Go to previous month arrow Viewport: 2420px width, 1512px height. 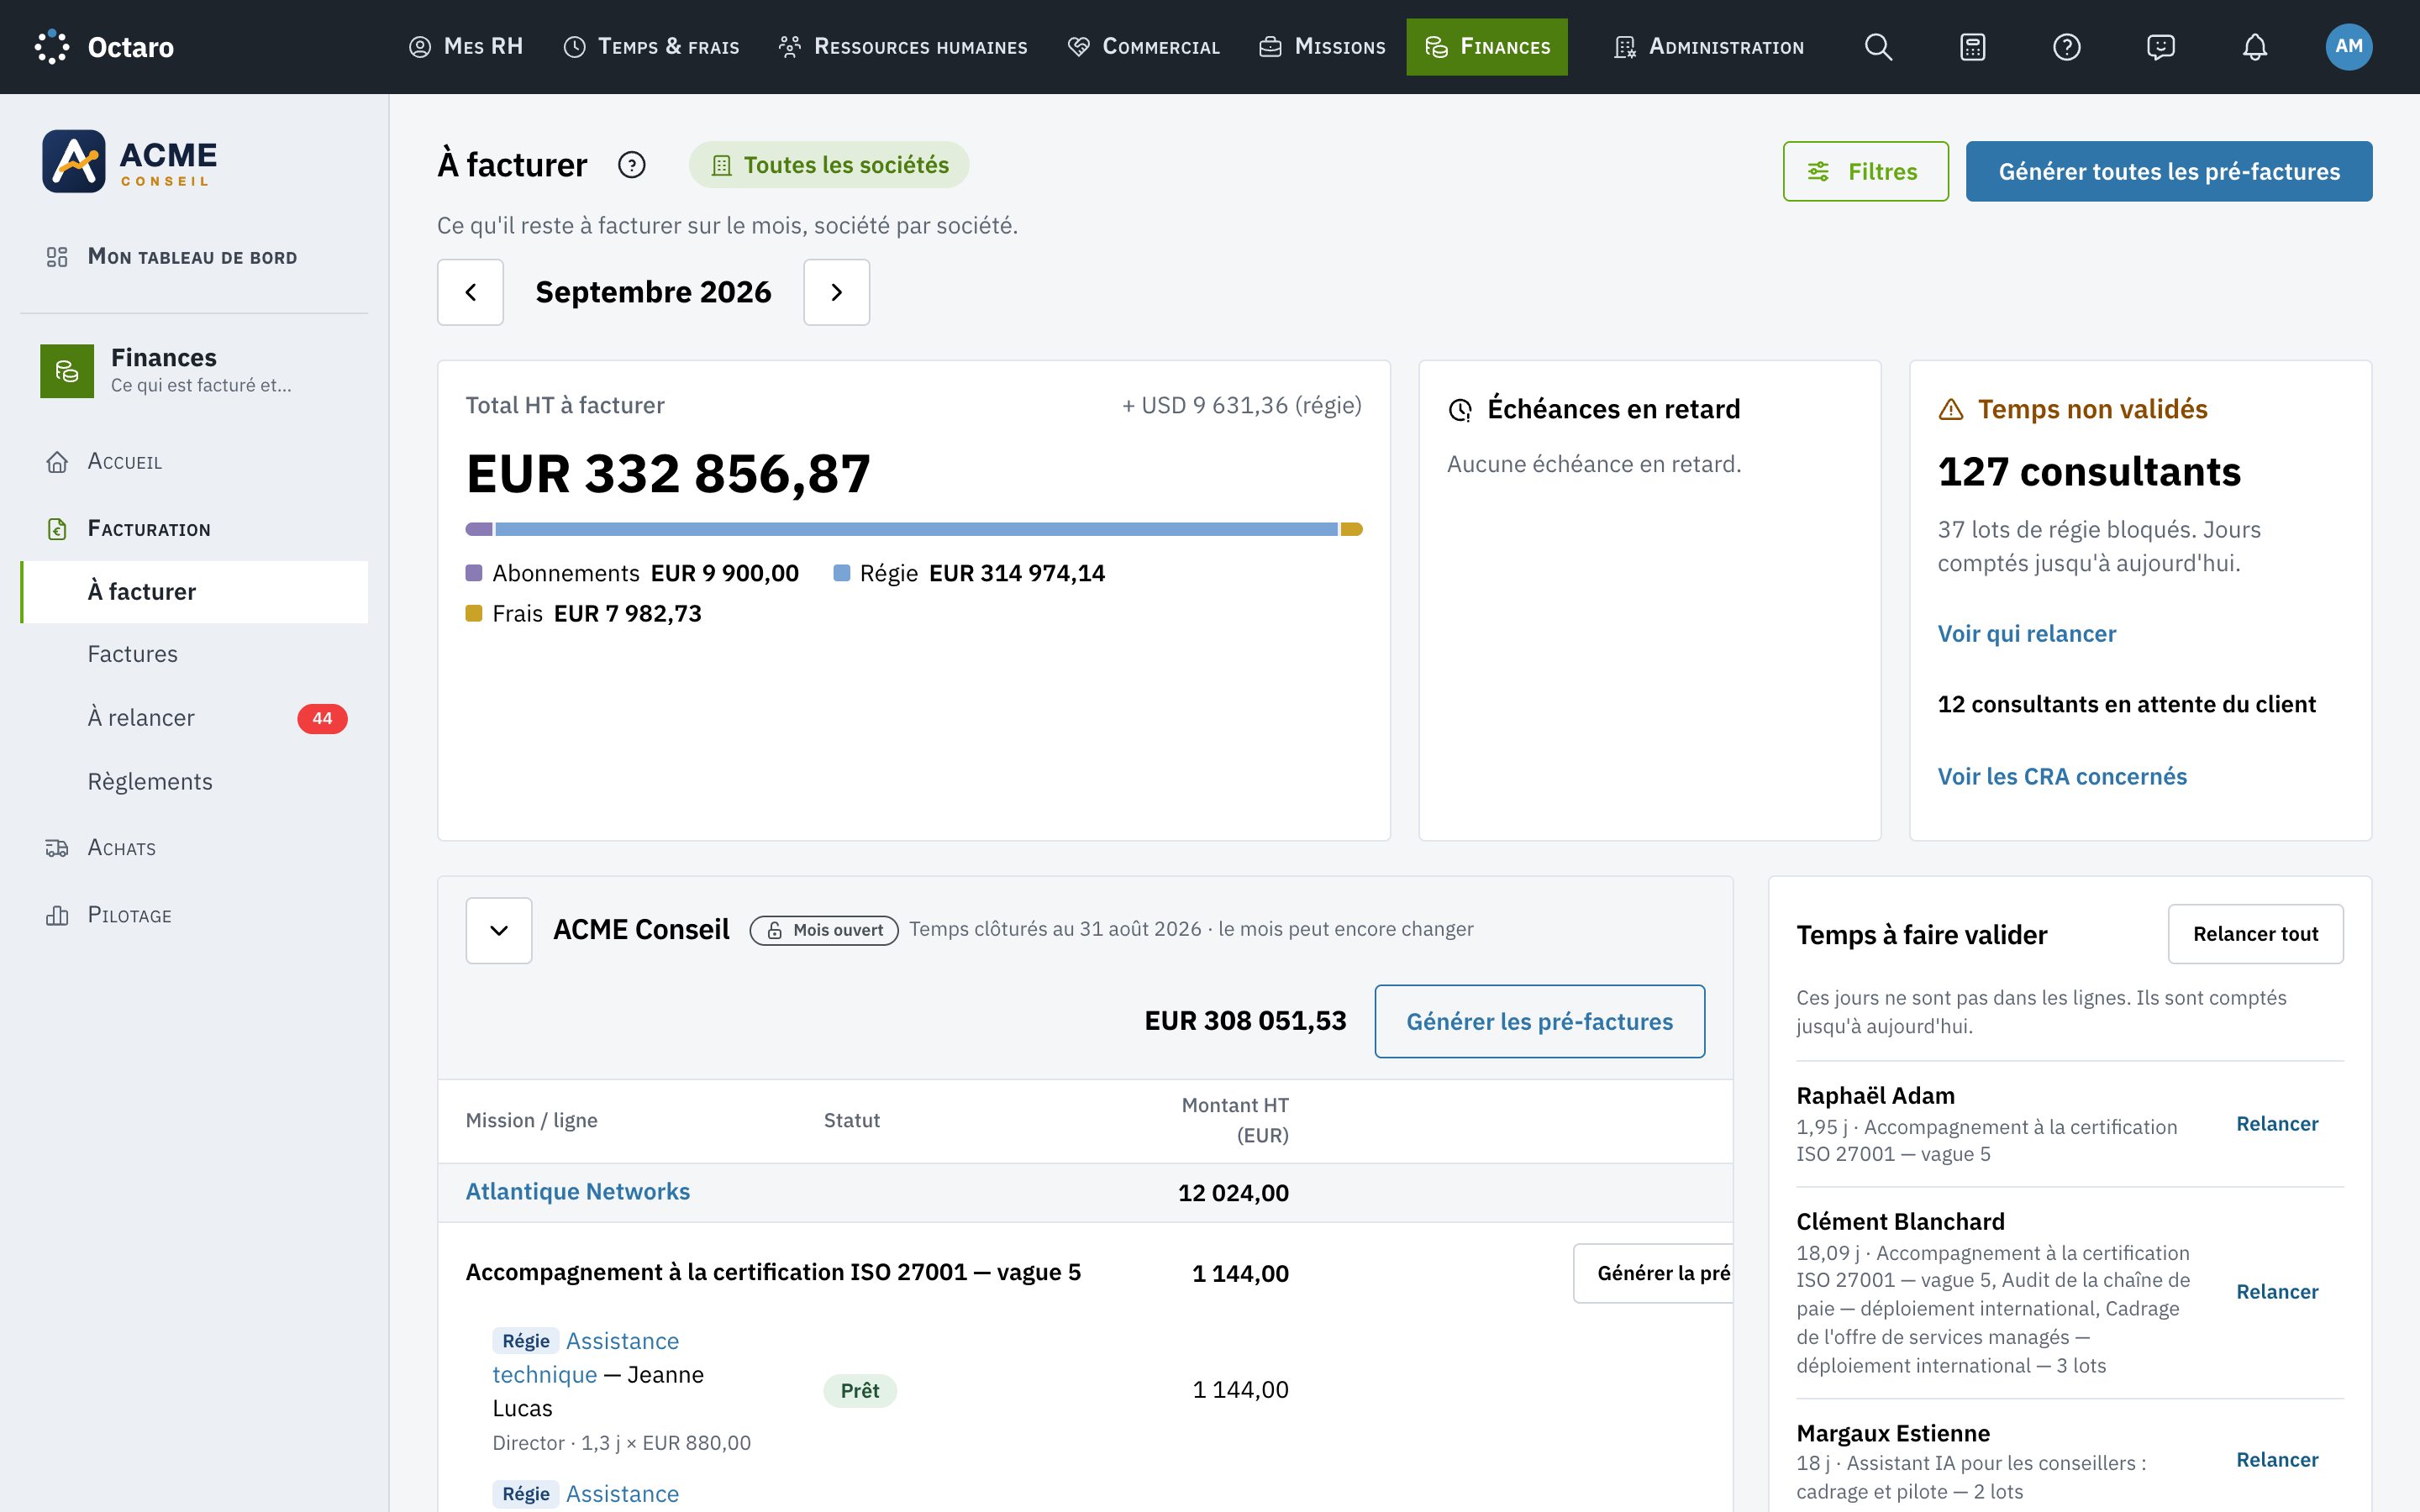[470, 292]
